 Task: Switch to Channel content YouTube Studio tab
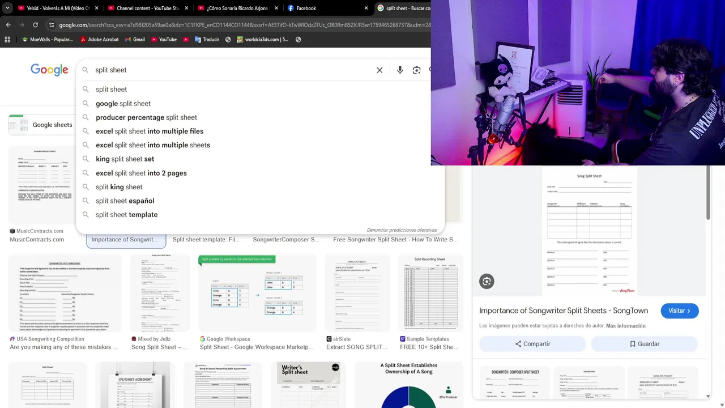[x=148, y=8]
